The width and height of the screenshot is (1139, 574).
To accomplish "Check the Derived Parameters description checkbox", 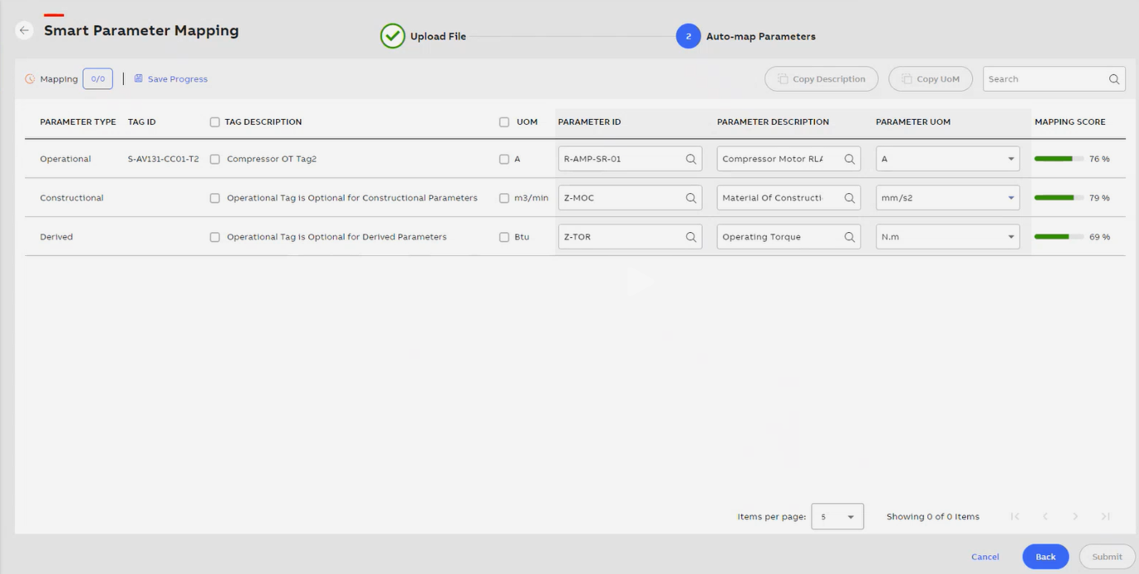I will pos(215,237).
